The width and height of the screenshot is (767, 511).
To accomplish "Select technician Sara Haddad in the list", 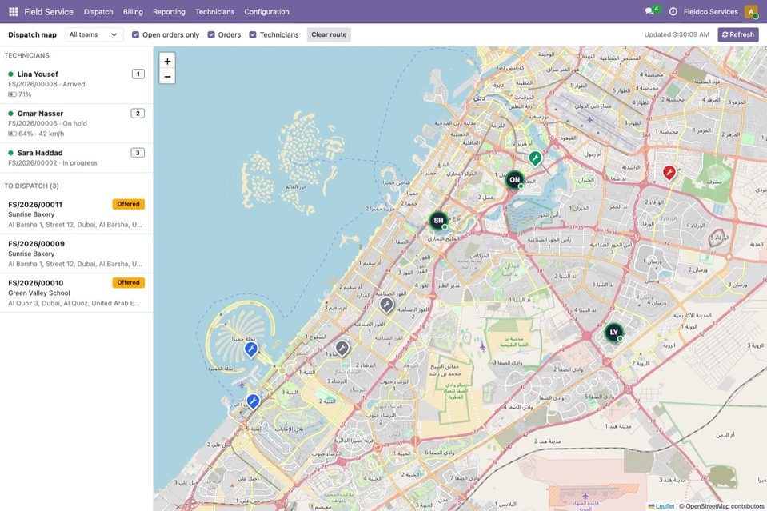I will point(76,158).
